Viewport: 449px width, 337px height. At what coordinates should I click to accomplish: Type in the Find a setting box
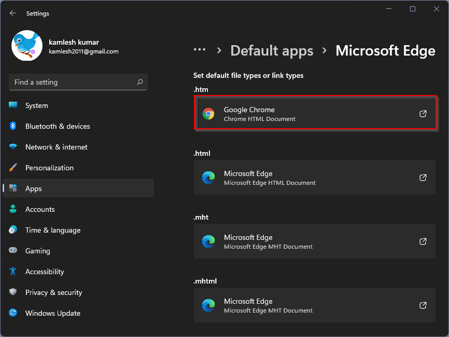pyautogui.click(x=73, y=82)
